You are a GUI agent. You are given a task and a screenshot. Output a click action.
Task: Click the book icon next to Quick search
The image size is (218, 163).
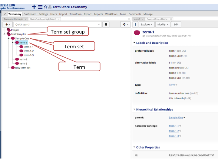(106, 24)
